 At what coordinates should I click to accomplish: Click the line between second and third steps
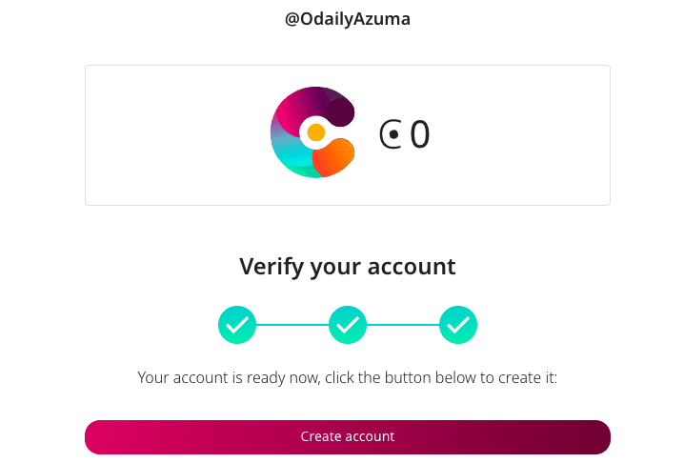tap(403, 325)
